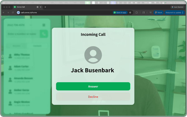Open the Chrome extensions puzzle icon
Screen dimensions: 187x117
point(137,12)
